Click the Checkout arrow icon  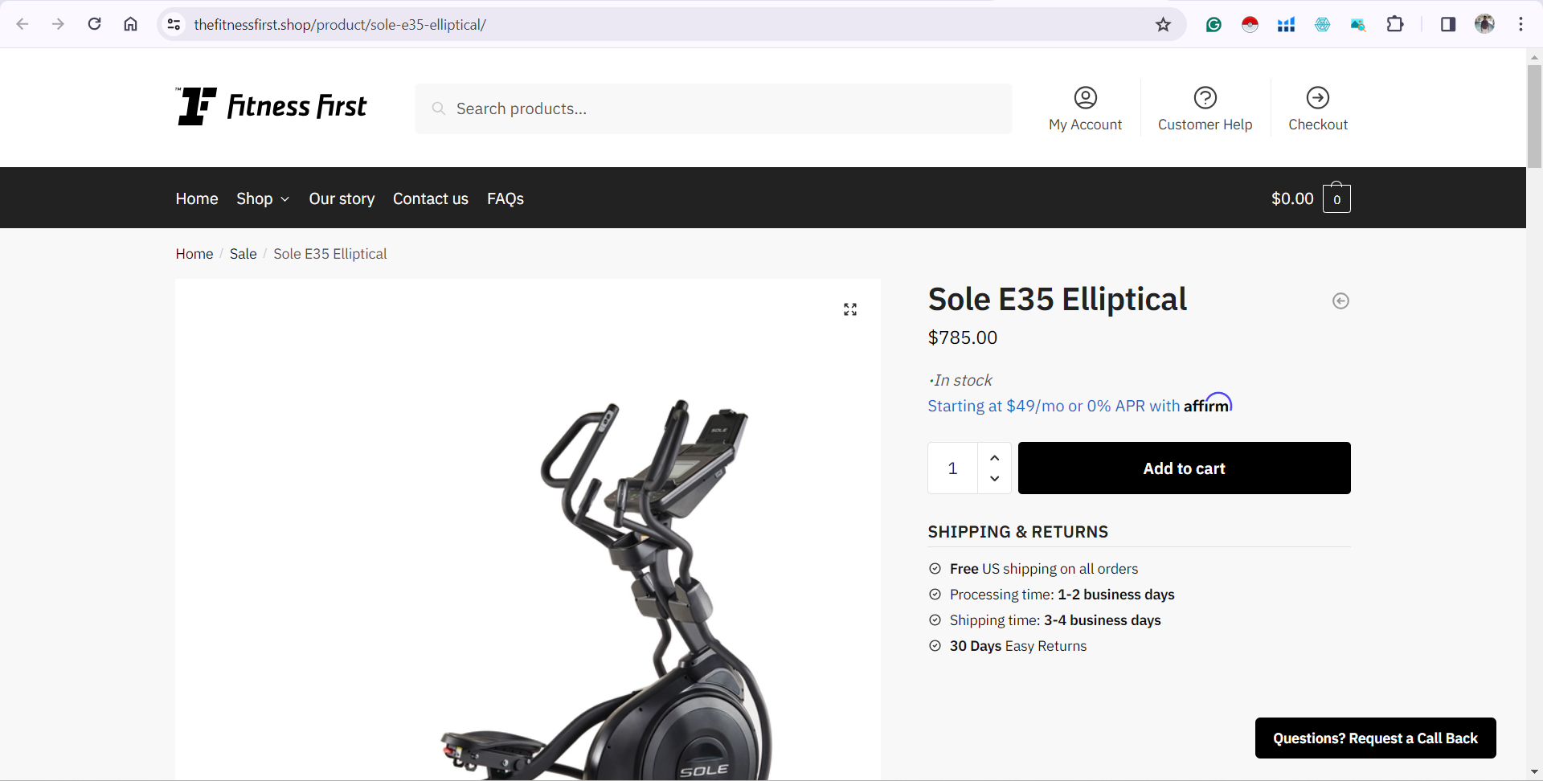1317,97
